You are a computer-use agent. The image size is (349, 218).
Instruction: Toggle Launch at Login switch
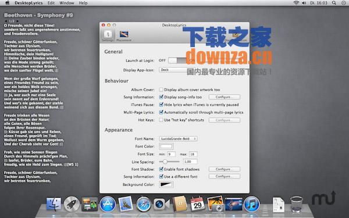coord(177,60)
